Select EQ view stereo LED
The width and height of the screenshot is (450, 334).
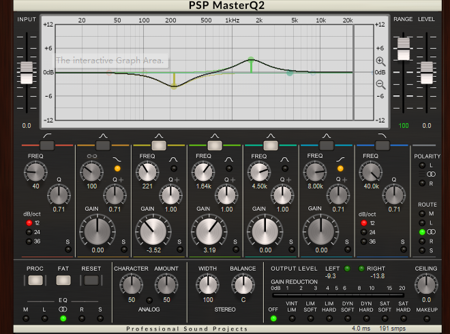(63, 318)
